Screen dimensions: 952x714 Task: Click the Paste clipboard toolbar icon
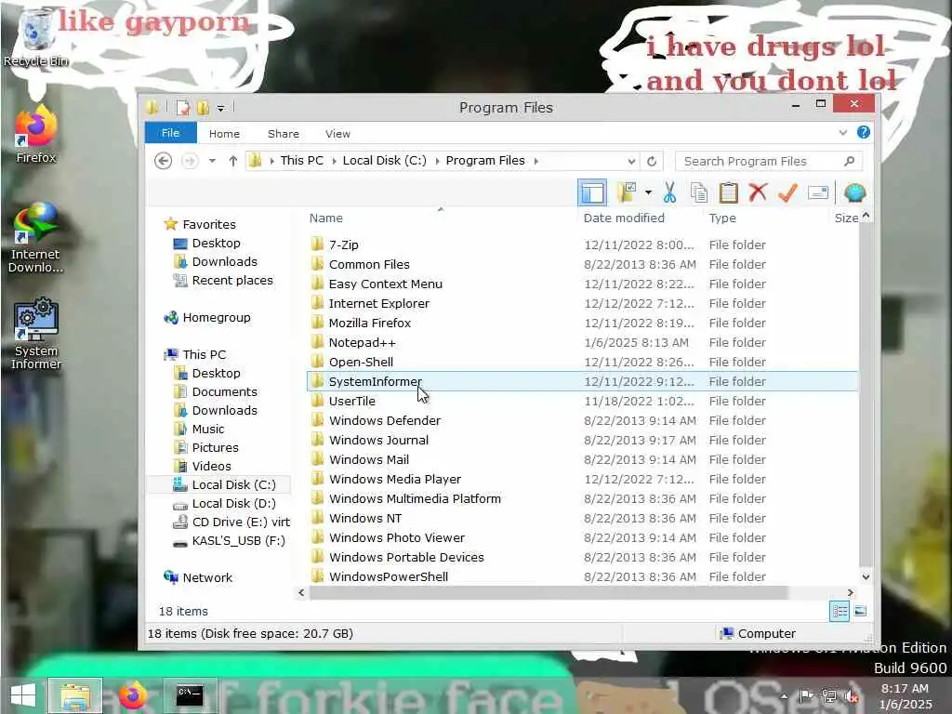point(729,192)
